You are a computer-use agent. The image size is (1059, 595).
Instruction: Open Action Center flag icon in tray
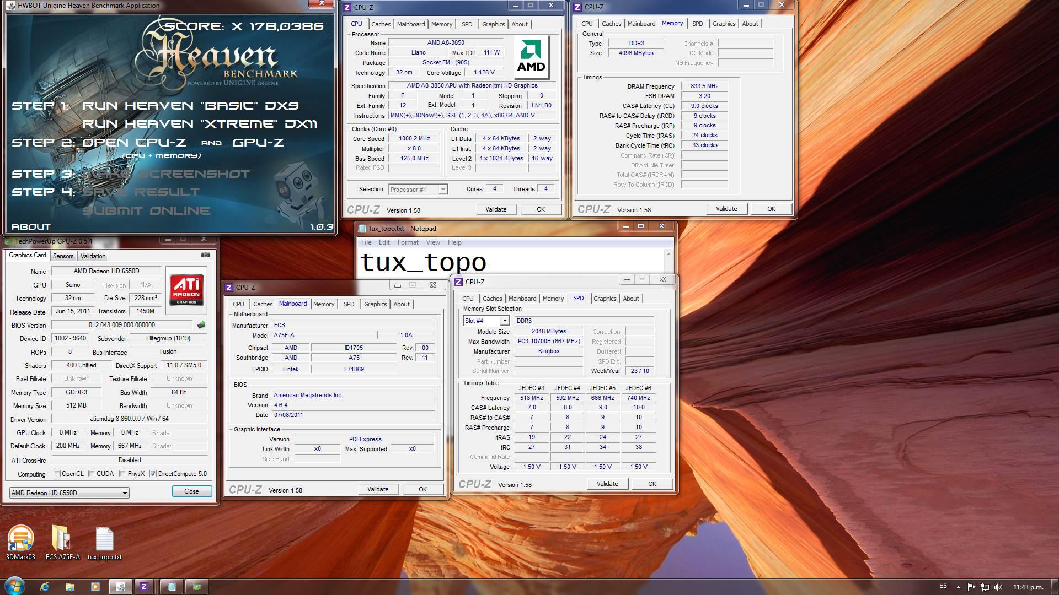[x=972, y=587]
